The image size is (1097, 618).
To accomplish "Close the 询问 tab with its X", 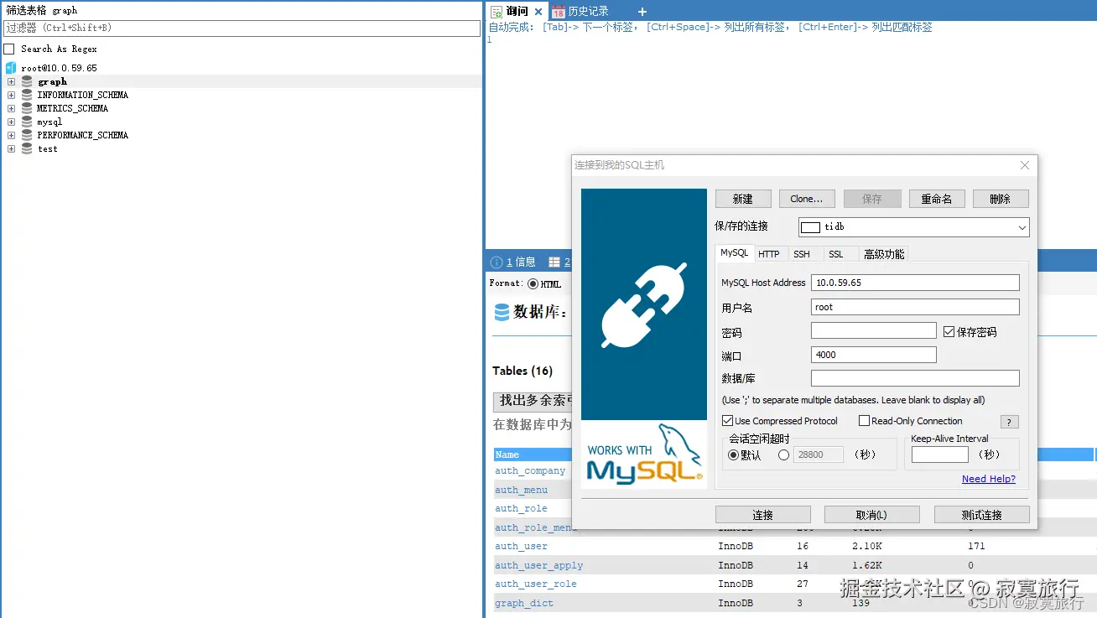I will click(x=538, y=12).
